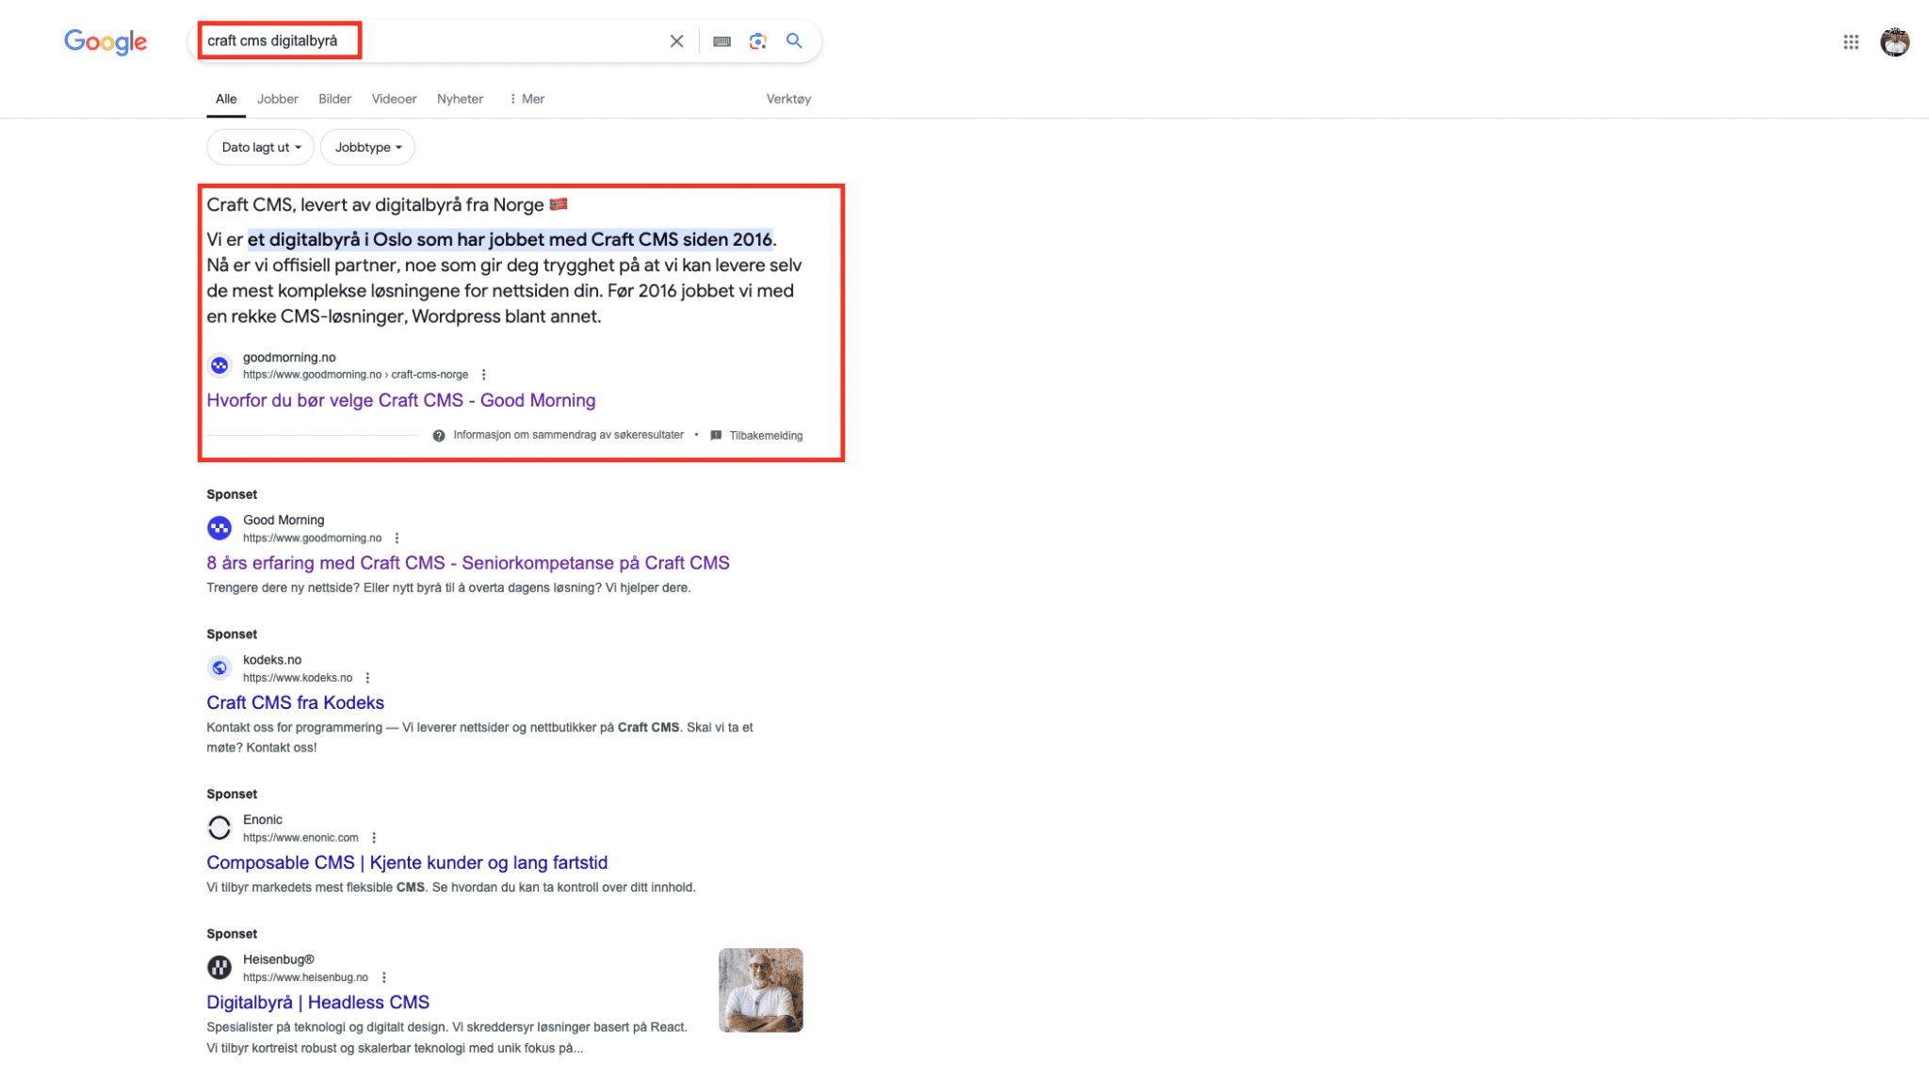Click the feedback flag icon next to Tilbakemelding
The width and height of the screenshot is (1929, 1078).
pyautogui.click(x=716, y=436)
